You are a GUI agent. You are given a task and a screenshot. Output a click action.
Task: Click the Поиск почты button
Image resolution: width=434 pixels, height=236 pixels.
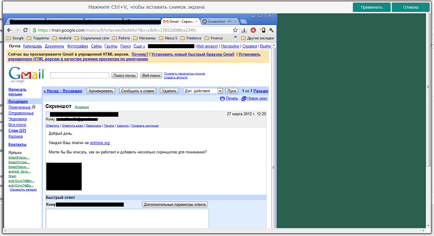[124, 76]
